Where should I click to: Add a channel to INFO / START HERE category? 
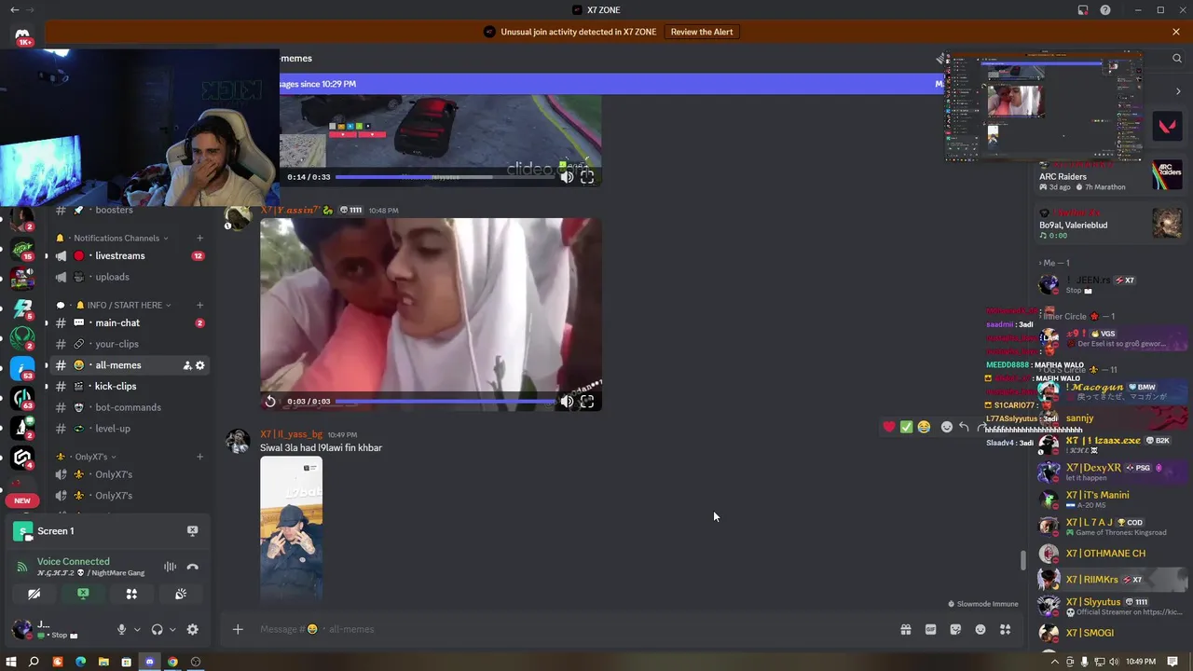199,305
